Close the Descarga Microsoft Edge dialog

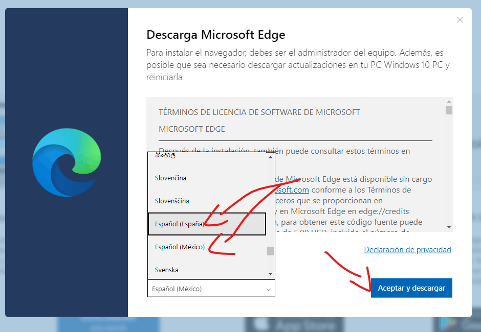[x=460, y=20]
